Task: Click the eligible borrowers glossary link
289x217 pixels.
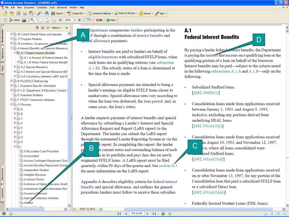Action: (x=103, y=57)
